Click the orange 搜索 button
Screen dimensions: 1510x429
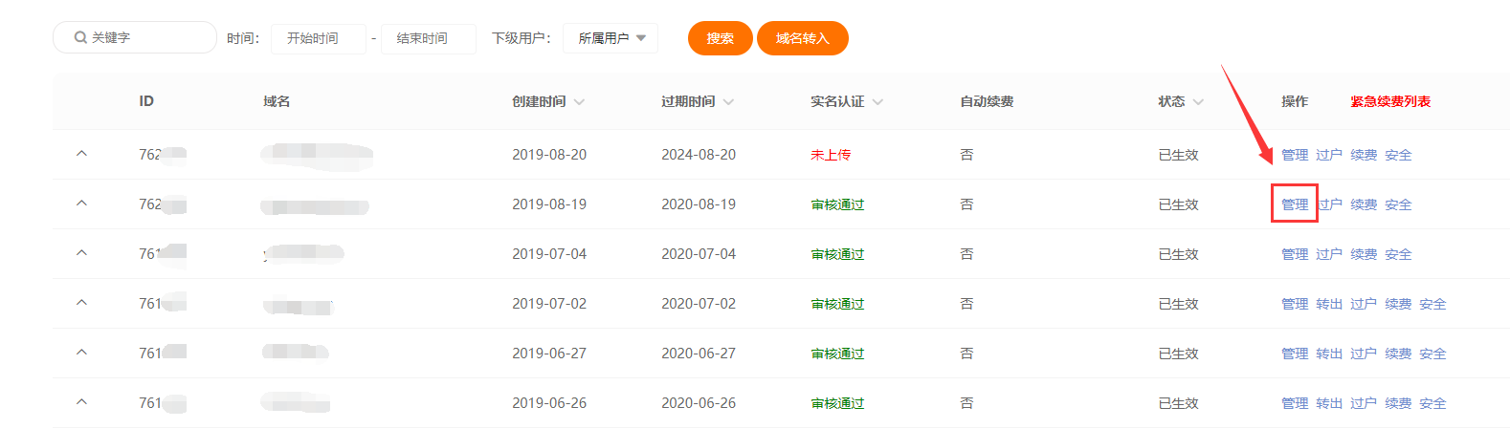(x=720, y=38)
